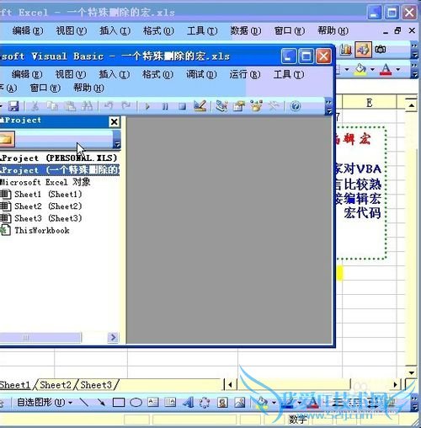This screenshot has width=421, height=428.
Task: Click the Reset stop icon in the VBA toolbar
Action: point(182,106)
